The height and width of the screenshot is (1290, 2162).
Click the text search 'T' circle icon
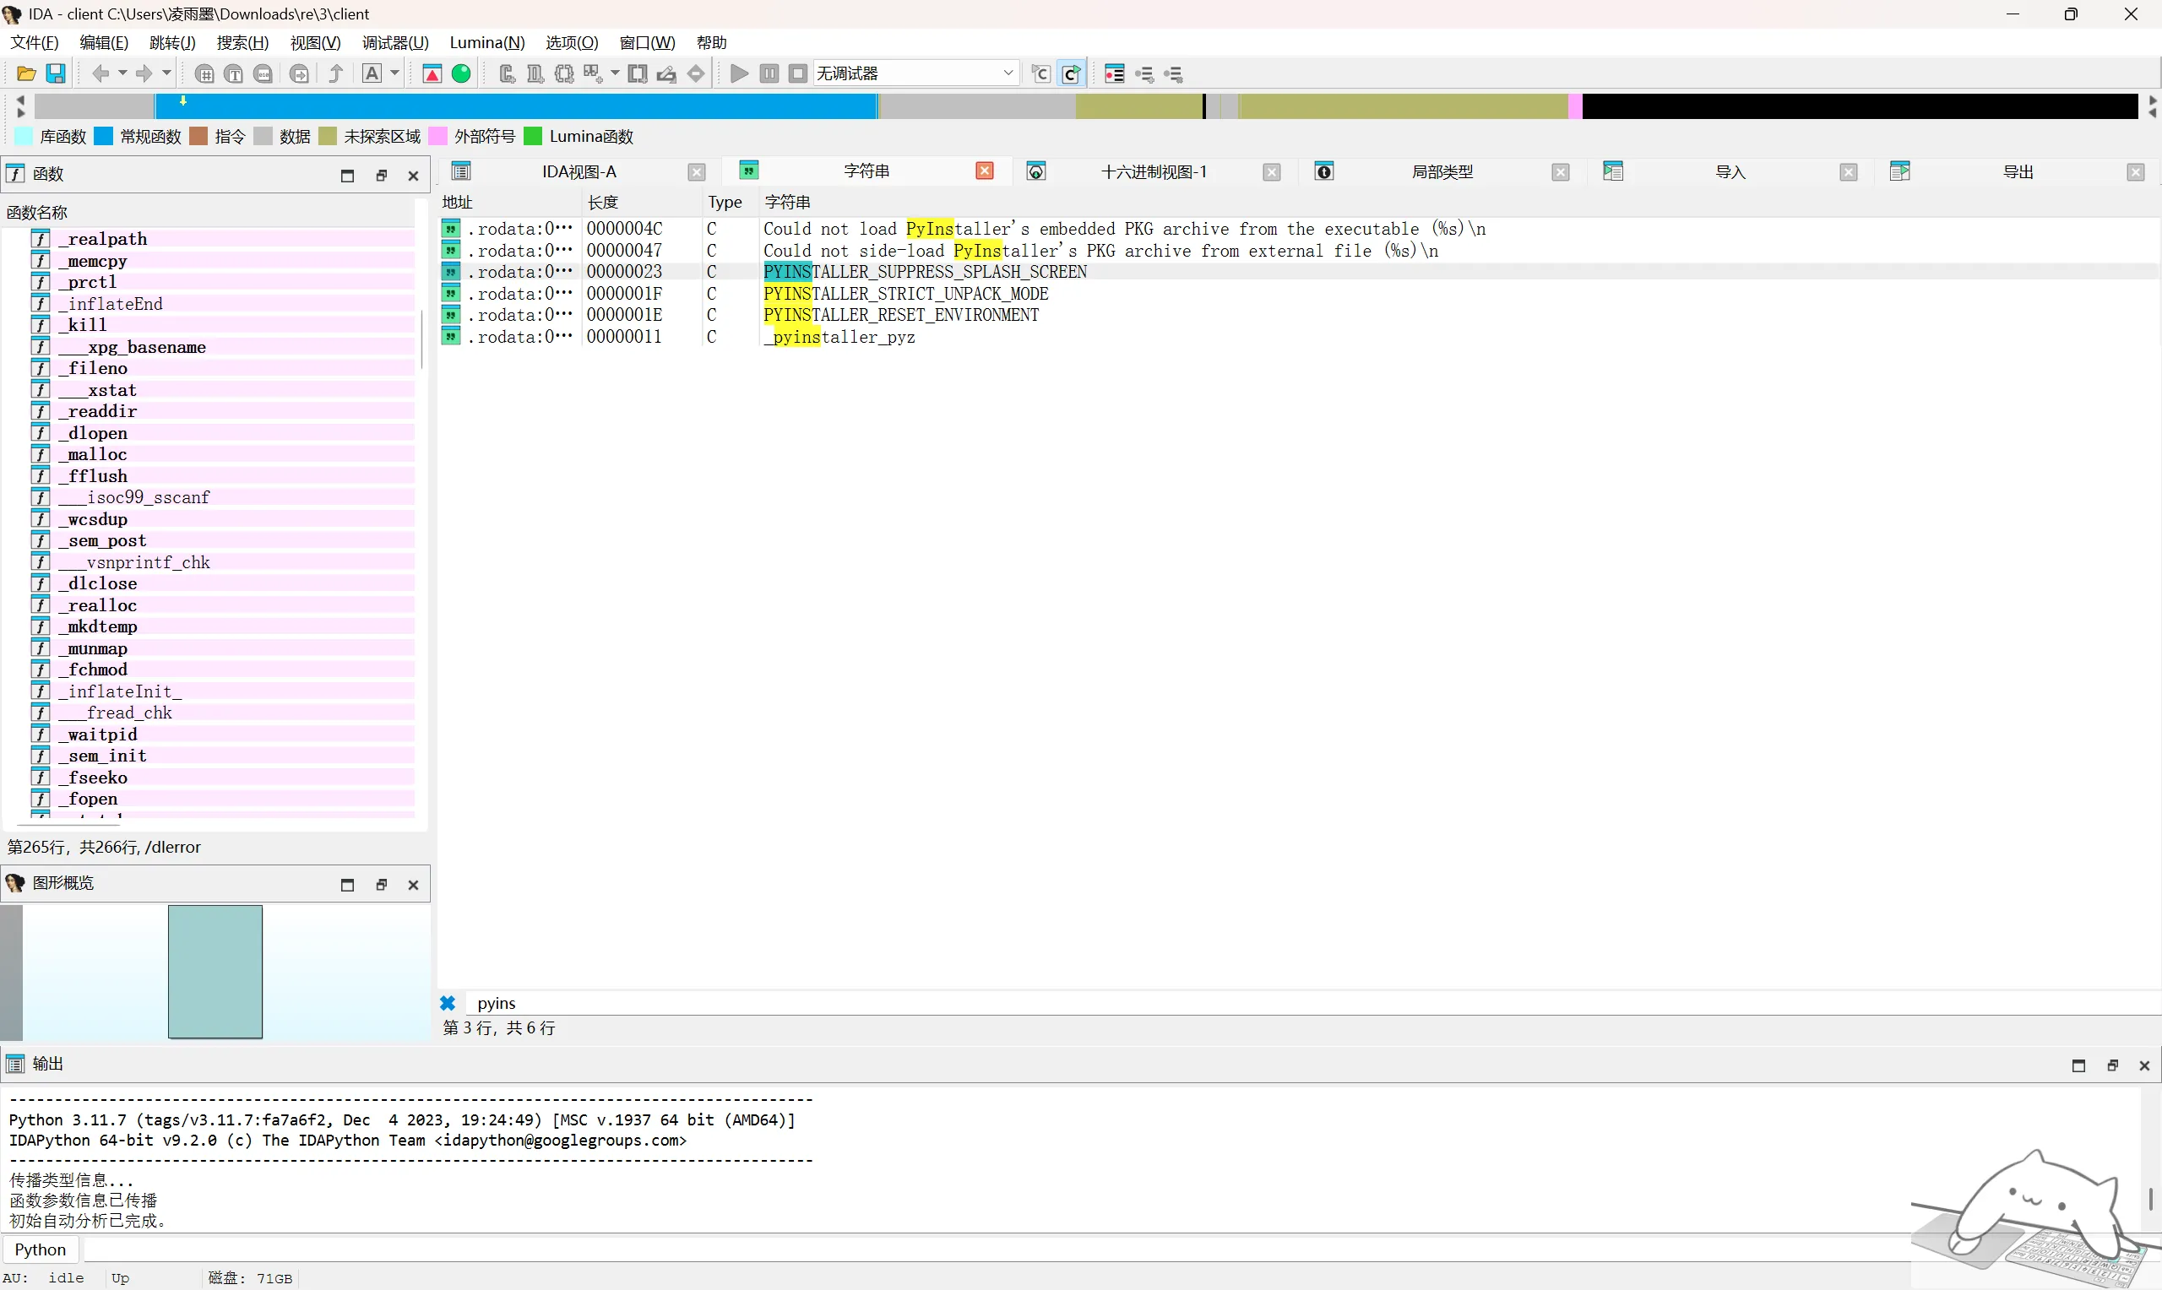point(234,74)
